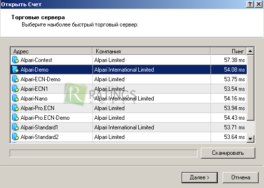Click the scrollbar down arrow

click(x=251, y=139)
